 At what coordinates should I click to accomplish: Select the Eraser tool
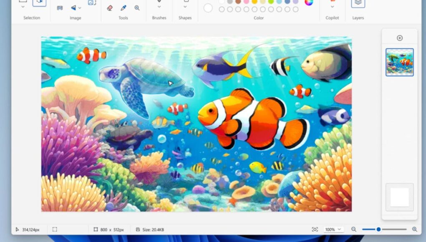click(x=110, y=8)
